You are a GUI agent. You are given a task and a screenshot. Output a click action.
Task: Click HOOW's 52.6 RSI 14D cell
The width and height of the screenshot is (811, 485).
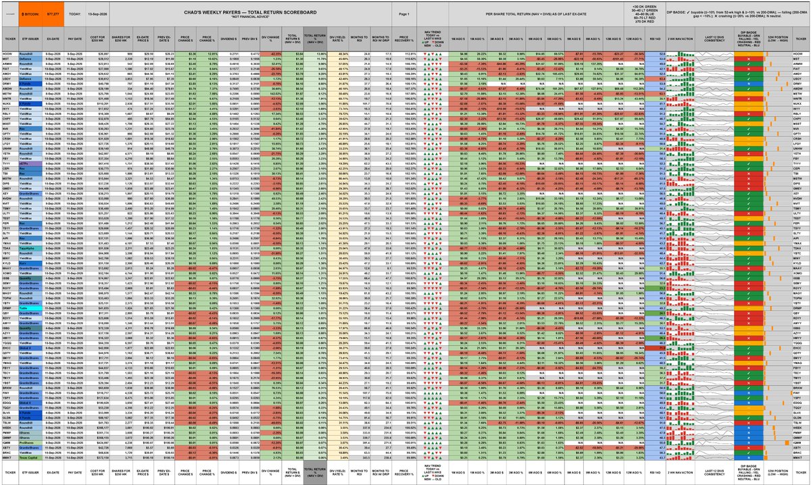tap(656, 53)
